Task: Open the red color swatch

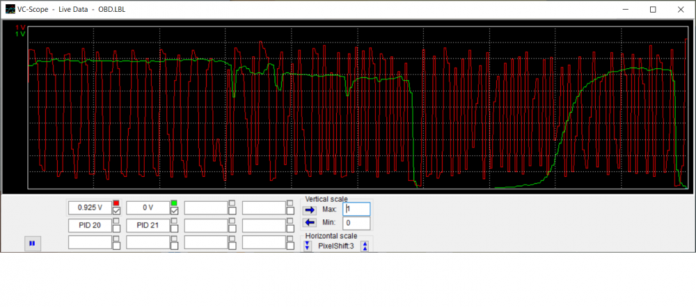Action: [x=116, y=203]
